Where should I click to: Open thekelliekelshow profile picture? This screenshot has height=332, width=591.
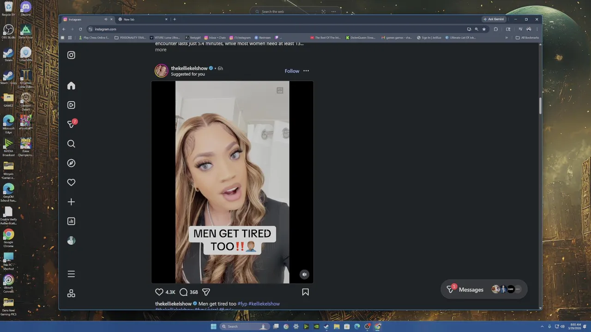162,71
